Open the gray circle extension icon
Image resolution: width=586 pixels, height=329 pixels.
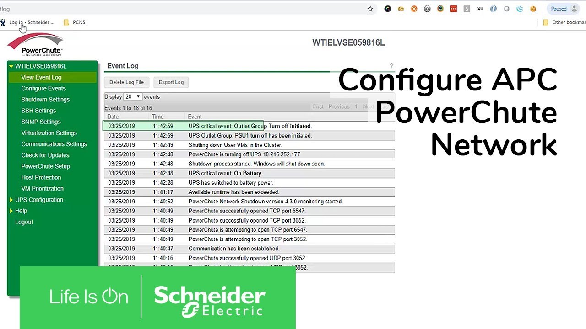tap(506, 9)
